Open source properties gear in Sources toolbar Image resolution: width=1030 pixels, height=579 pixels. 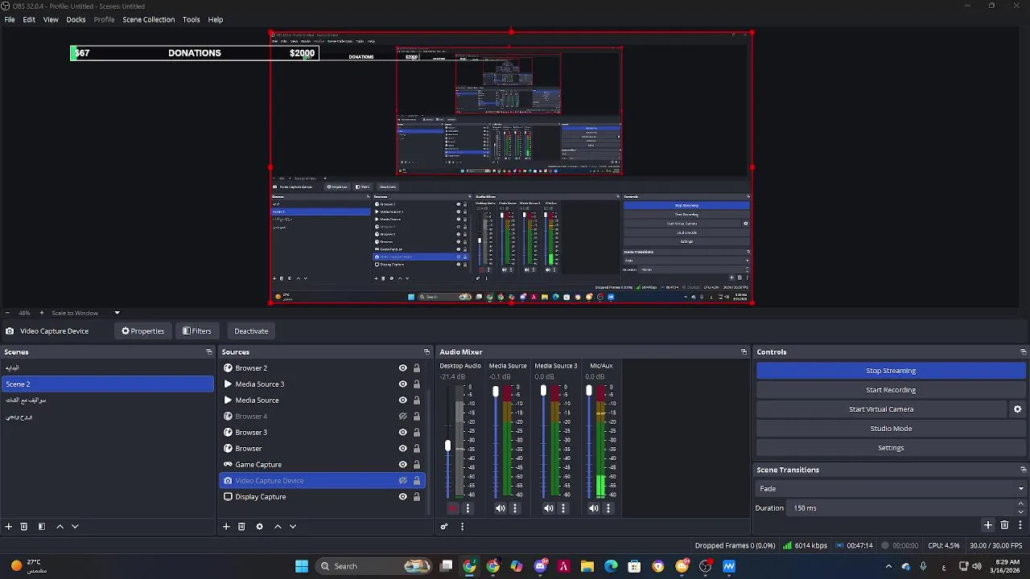point(259,527)
